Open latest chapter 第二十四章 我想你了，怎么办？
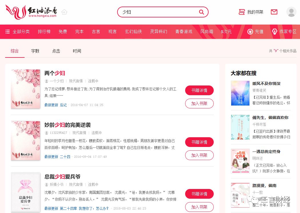Screen dimensions: 300x213 [84, 208]
